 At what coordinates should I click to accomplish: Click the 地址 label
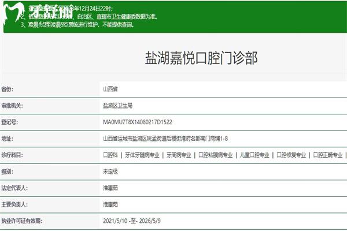[x=8, y=139]
